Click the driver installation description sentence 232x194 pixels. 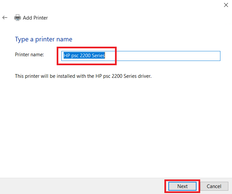[x=83, y=76]
